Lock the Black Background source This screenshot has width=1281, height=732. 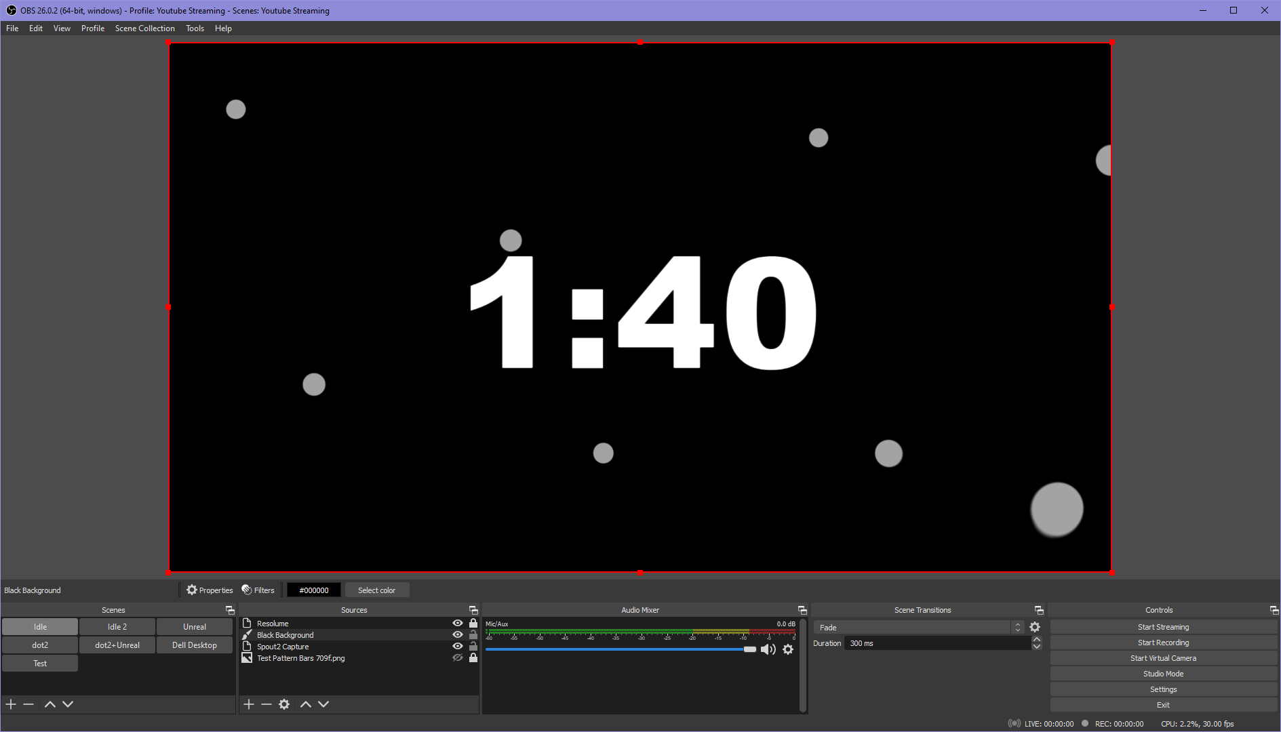coord(473,634)
